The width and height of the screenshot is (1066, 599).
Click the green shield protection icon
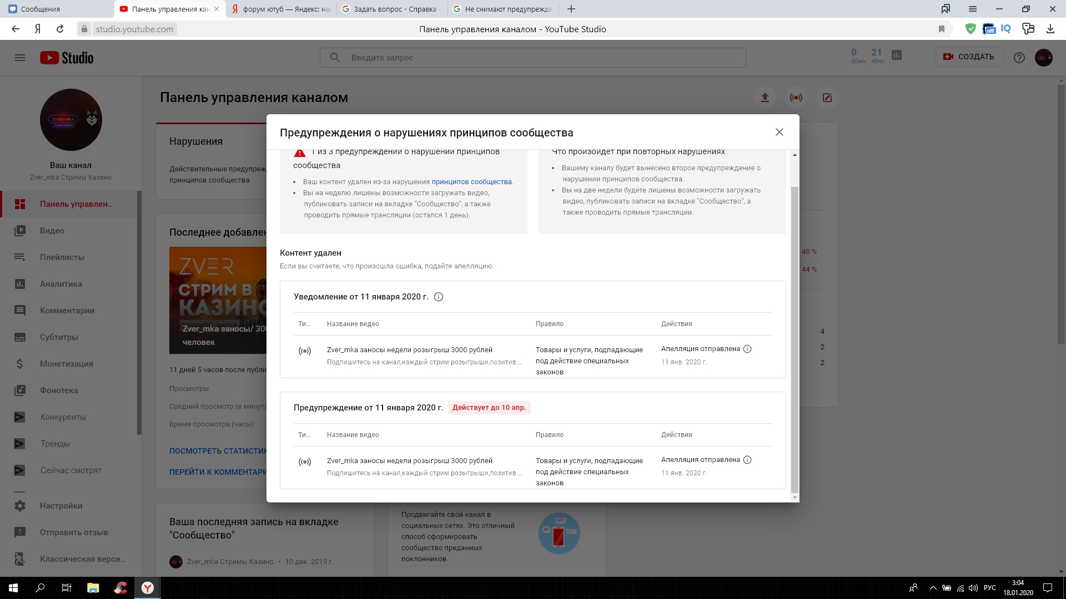pyautogui.click(x=971, y=29)
